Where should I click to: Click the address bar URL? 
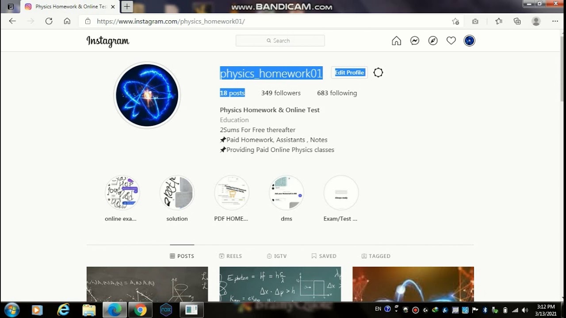(x=171, y=21)
